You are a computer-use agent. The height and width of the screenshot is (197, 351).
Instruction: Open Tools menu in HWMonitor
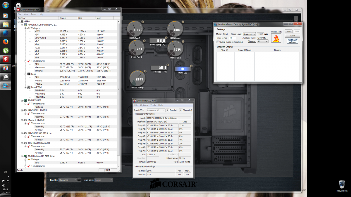tap(34, 14)
